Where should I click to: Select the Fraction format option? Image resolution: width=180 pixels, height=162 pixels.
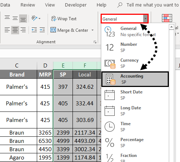[135, 157]
